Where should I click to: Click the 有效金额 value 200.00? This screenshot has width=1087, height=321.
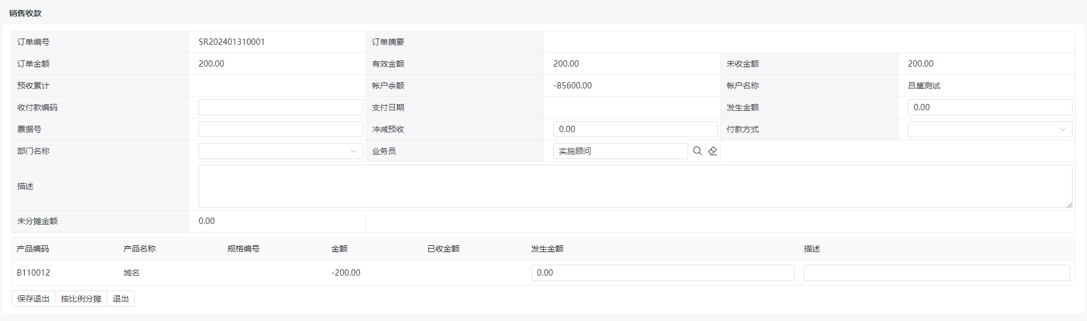[566, 64]
